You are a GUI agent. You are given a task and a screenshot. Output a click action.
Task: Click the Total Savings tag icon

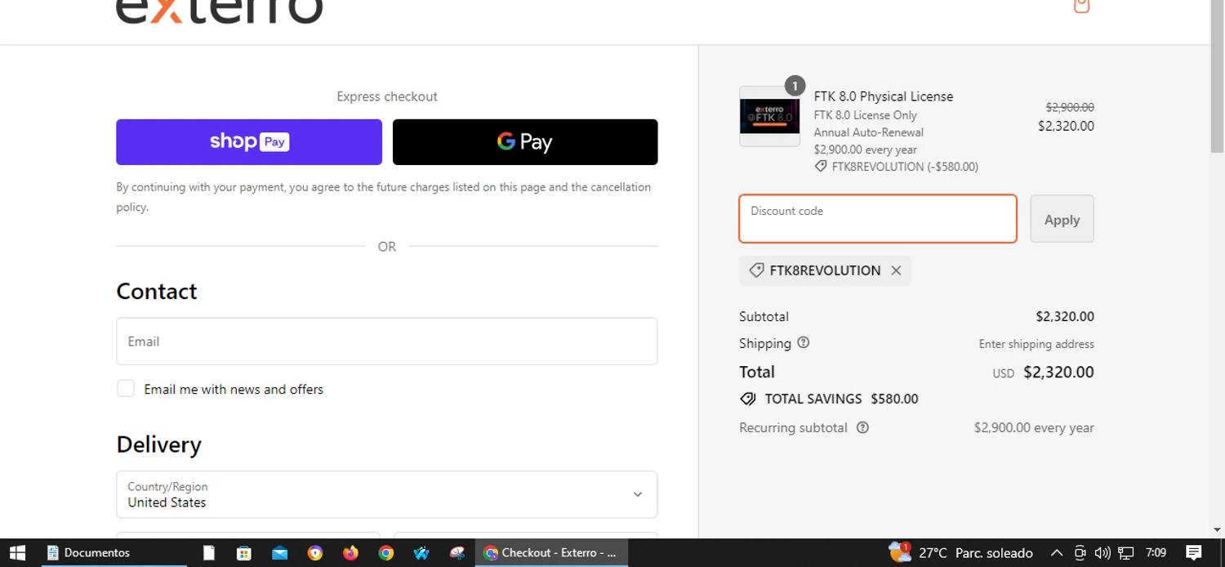click(747, 399)
